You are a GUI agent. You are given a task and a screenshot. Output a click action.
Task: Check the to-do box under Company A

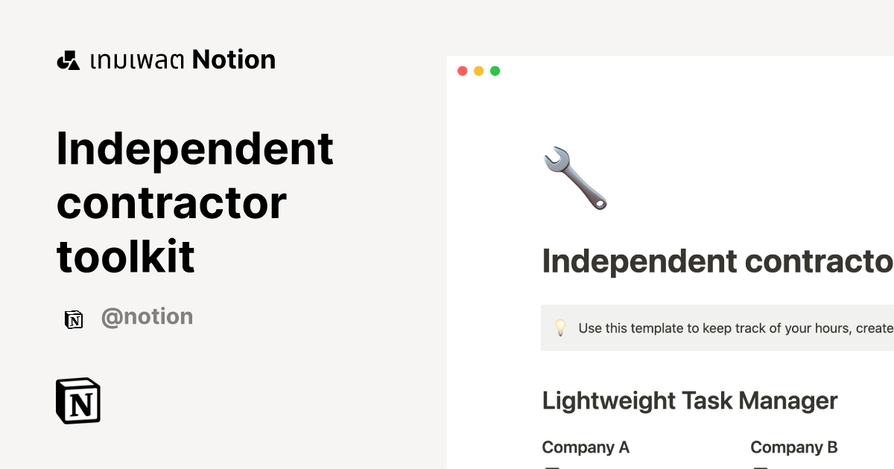pos(551,467)
